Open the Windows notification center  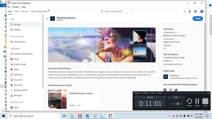pos(207,116)
